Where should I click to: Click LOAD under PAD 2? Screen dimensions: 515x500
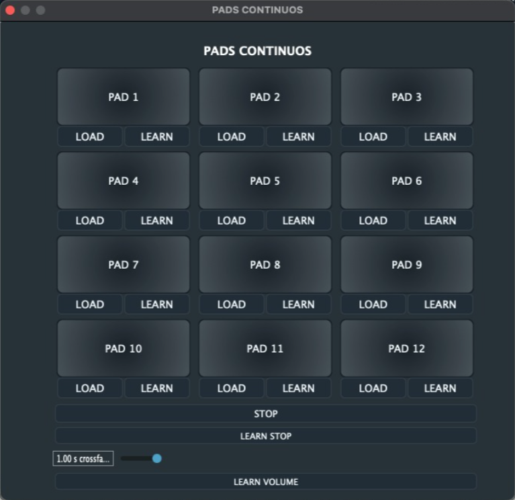tap(232, 136)
